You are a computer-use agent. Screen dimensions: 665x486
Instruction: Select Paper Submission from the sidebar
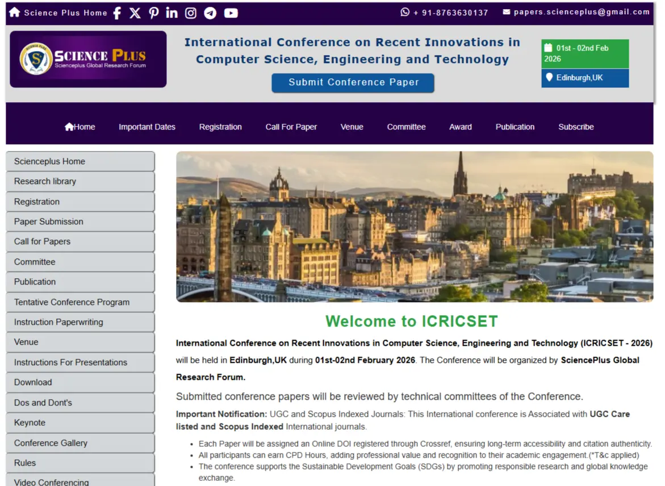pyautogui.click(x=80, y=221)
